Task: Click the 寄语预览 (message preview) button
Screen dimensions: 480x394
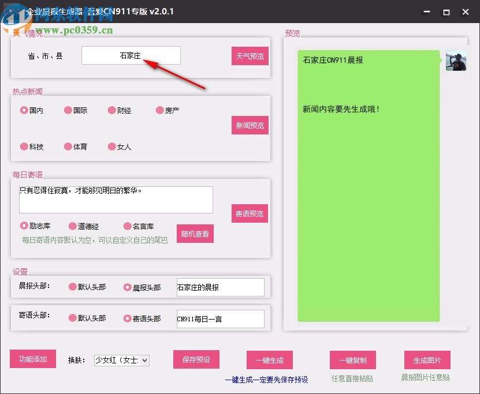Action: [x=250, y=213]
